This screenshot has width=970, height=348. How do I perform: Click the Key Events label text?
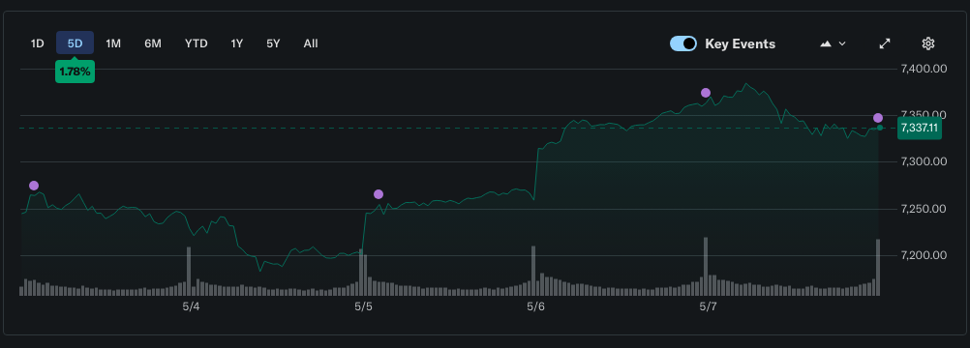pos(740,43)
